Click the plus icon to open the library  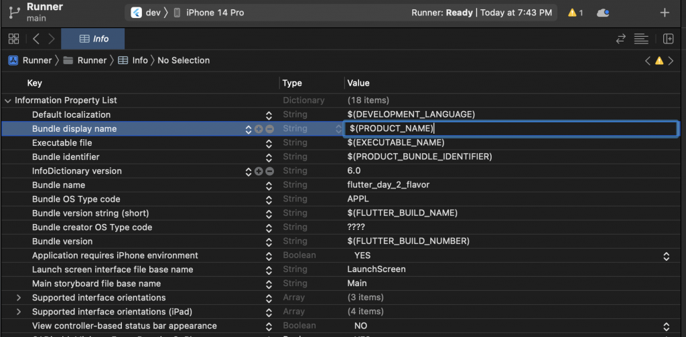tap(665, 13)
